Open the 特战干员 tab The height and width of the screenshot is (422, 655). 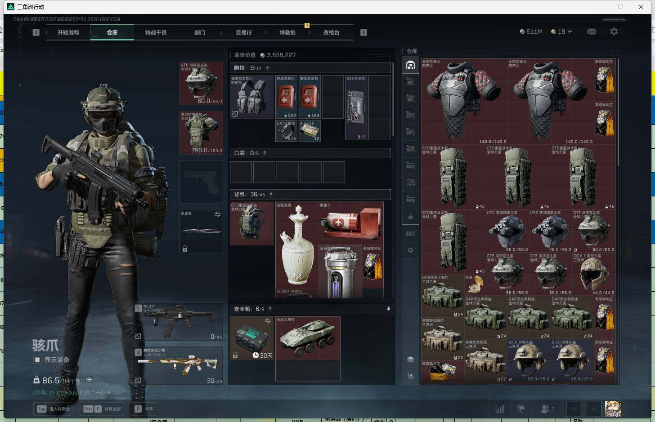156,32
